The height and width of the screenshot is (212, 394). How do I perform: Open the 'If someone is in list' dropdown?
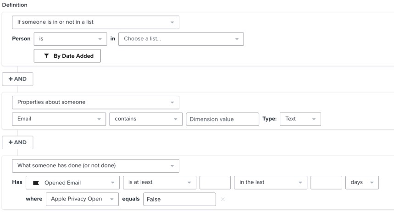(95, 22)
